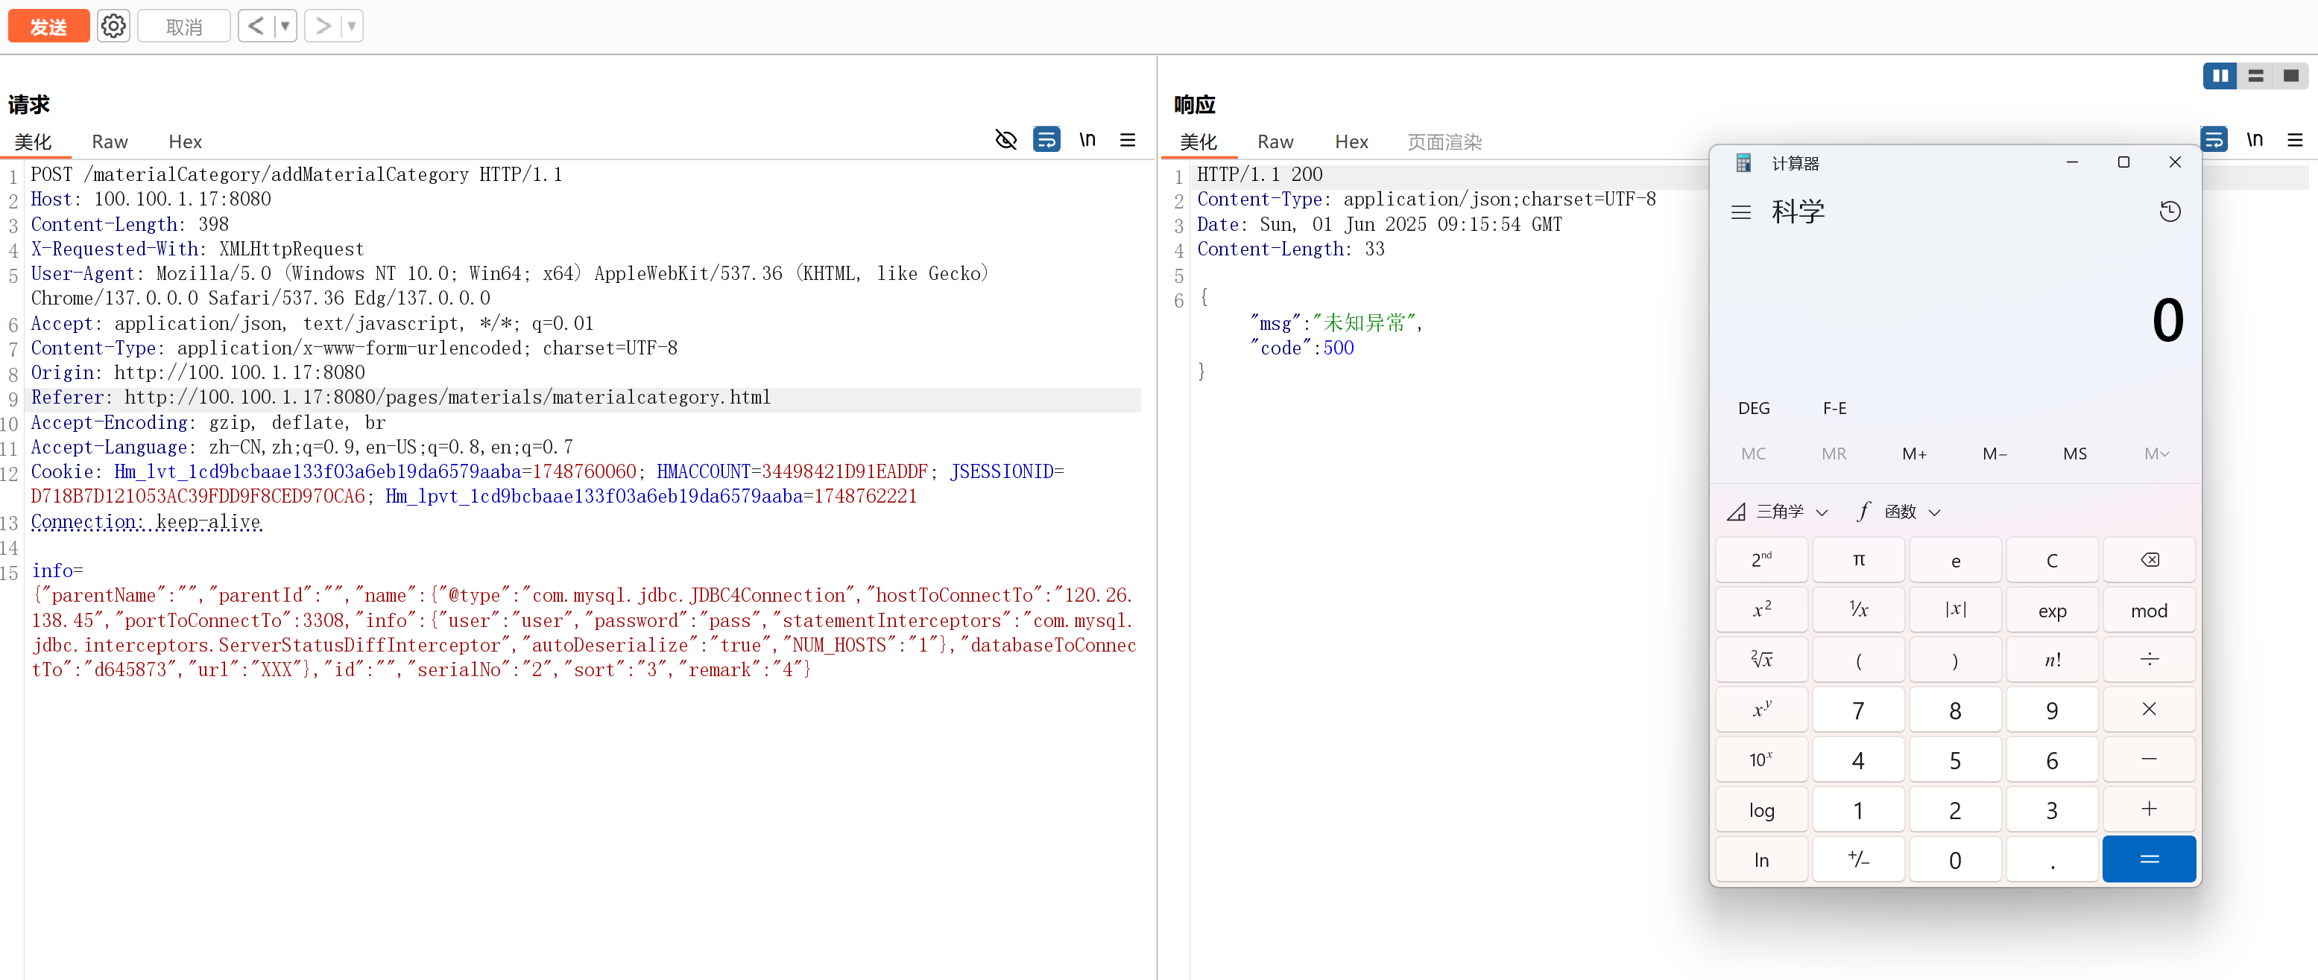Viewport: 2318px width, 980px height.
Task: Expand the 函数 functions dropdown
Action: (1898, 512)
